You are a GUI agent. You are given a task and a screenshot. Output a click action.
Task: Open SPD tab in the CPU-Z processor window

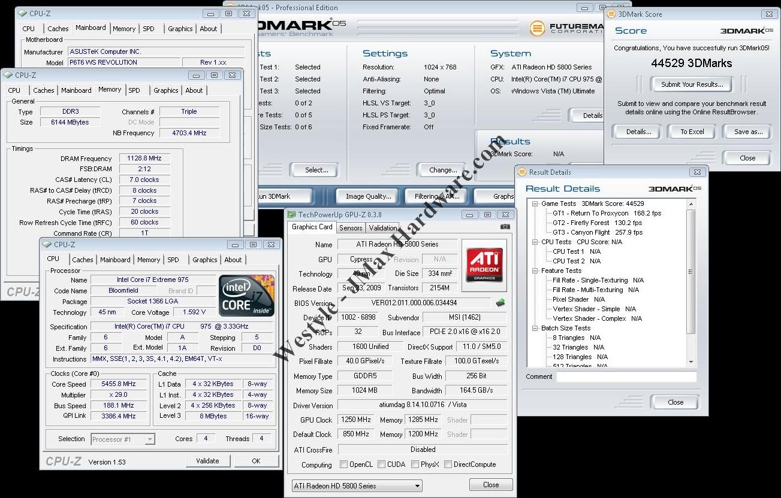pyautogui.click(x=173, y=260)
